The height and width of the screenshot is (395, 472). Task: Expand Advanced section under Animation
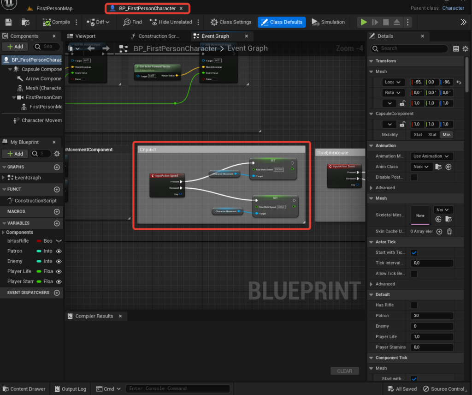coord(372,188)
